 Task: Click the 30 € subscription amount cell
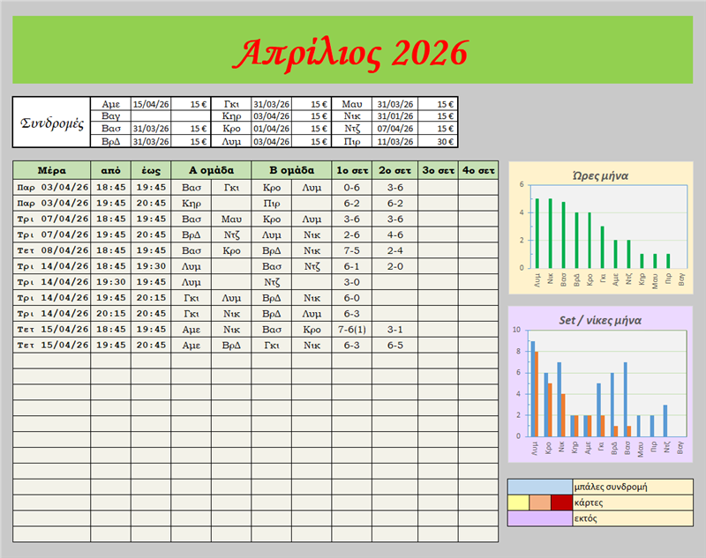pyautogui.click(x=438, y=141)
